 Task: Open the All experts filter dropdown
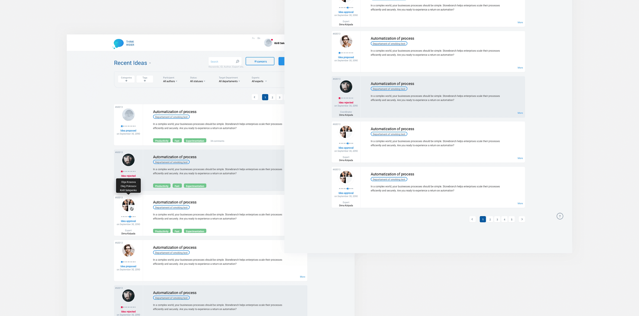(259, 81)
